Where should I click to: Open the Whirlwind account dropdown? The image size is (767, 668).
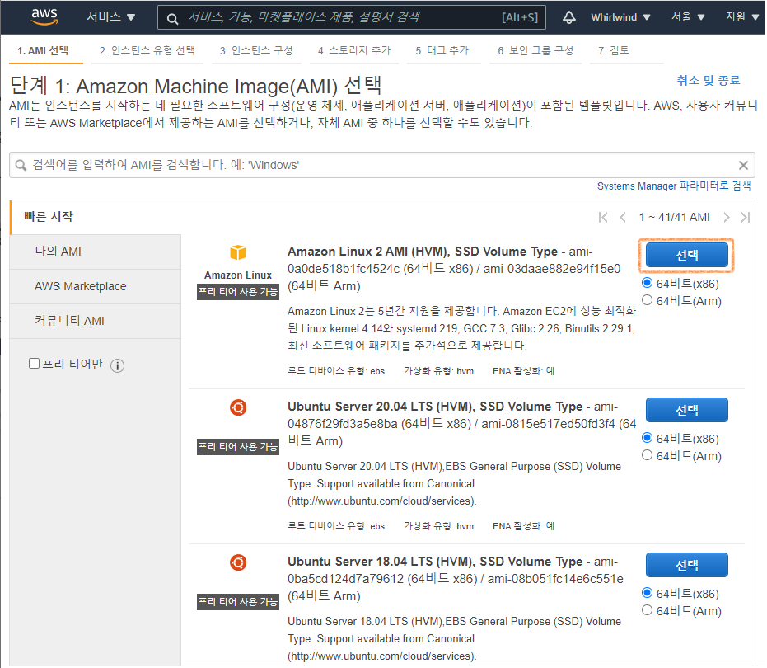(x=620, y=17)
